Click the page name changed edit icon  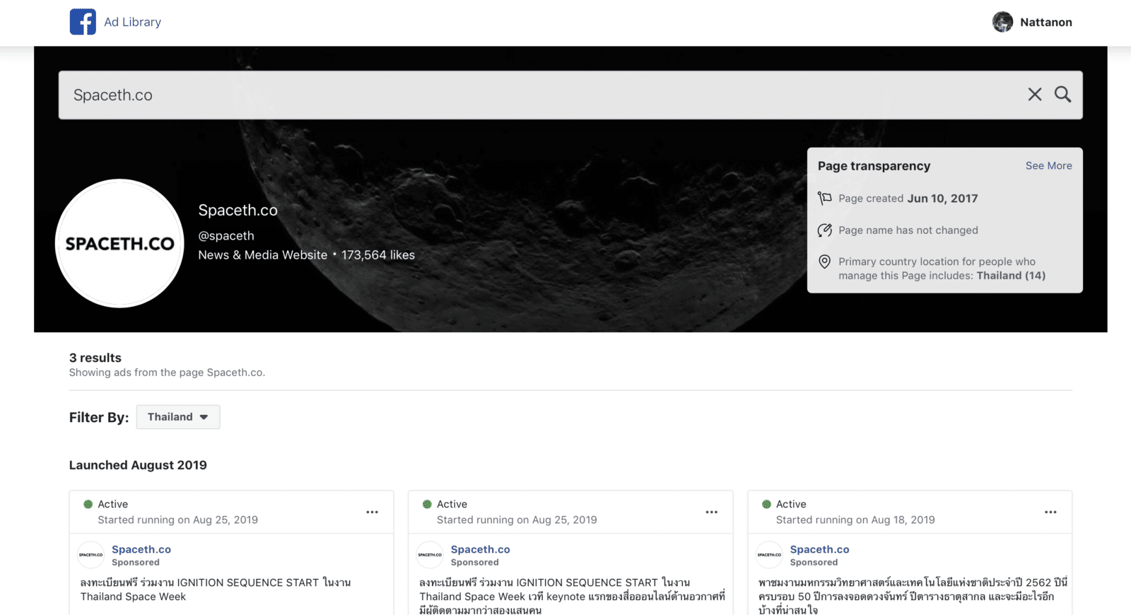click(824, 230)
